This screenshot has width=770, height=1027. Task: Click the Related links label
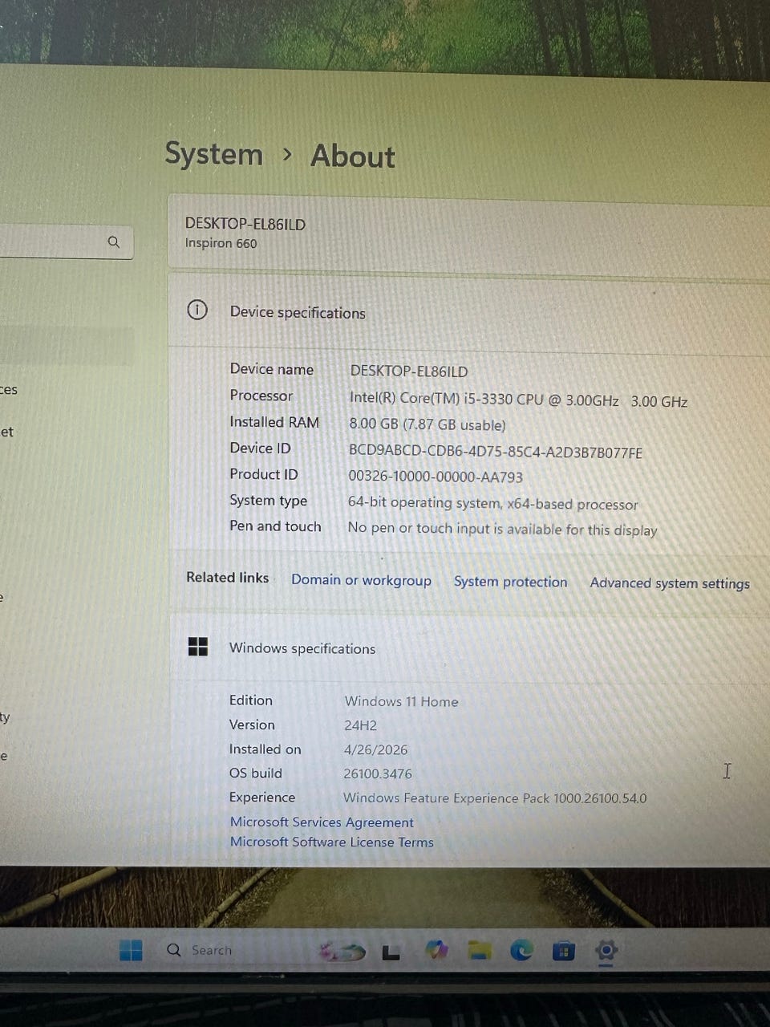[228, 577]
